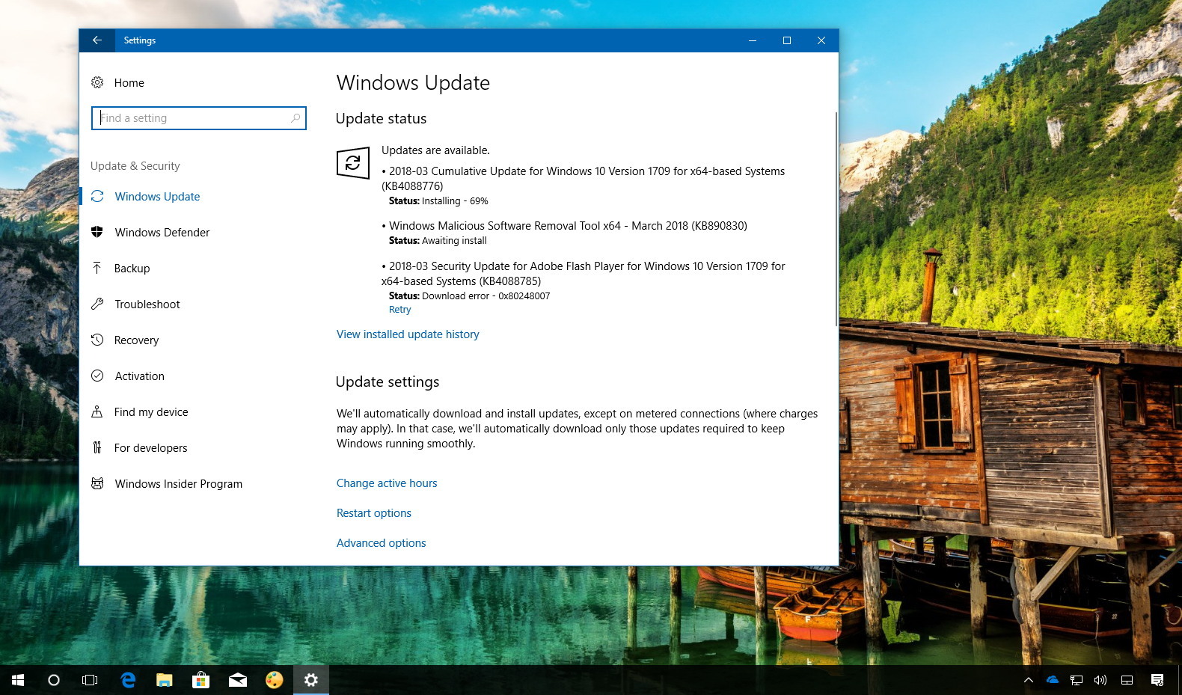
Task: Open the touch keyboard tray icon
Action: click(x=1127, y=680)
